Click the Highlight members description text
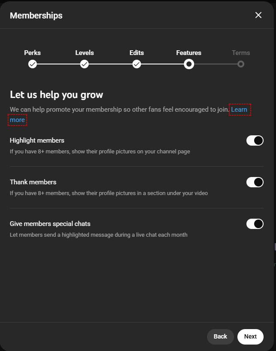The image size is (276, 351). tap(96, 151)
